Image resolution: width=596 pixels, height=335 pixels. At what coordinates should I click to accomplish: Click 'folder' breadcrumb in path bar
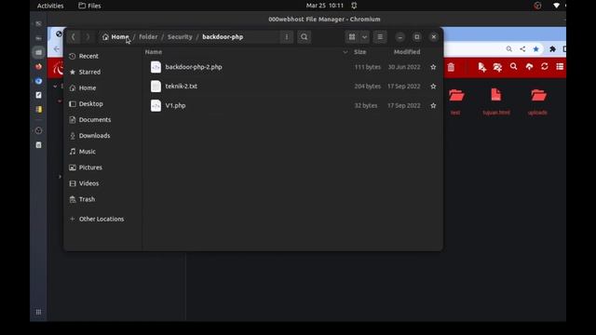click(148, 37)
